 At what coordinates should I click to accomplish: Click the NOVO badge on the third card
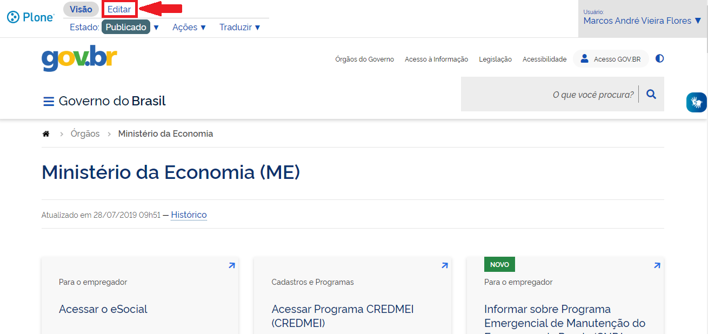coord(500,264)
